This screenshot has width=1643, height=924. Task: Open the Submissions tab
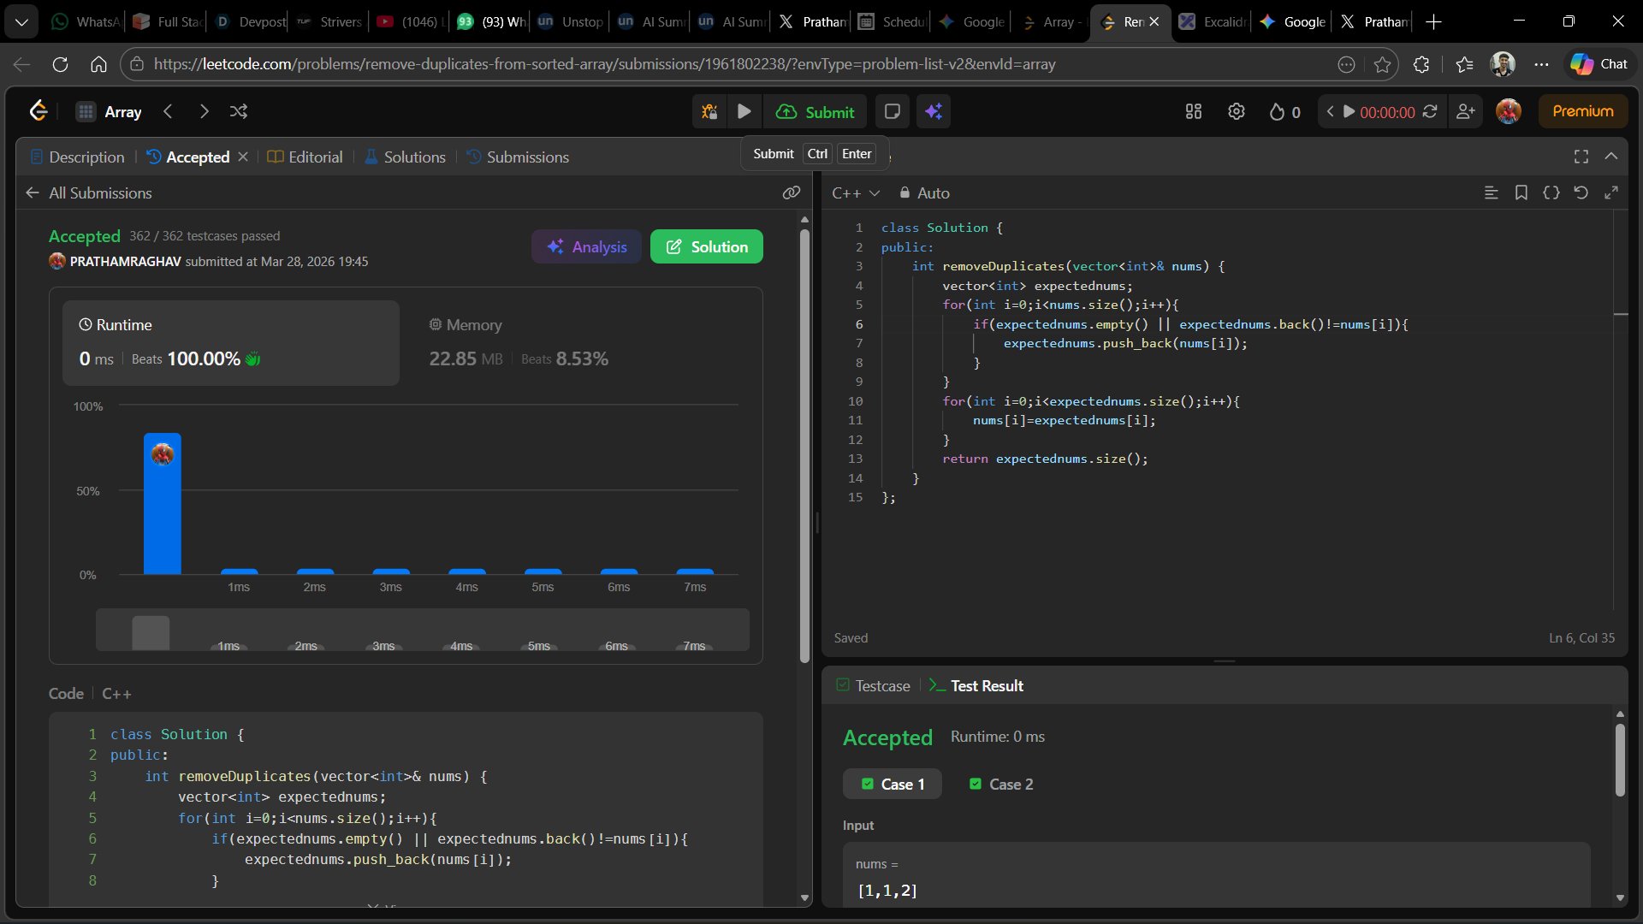(518, 157)
